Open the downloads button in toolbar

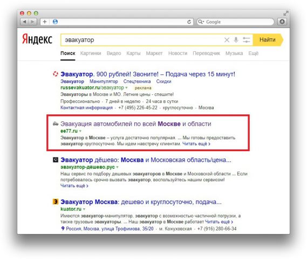tap(282, 22)
